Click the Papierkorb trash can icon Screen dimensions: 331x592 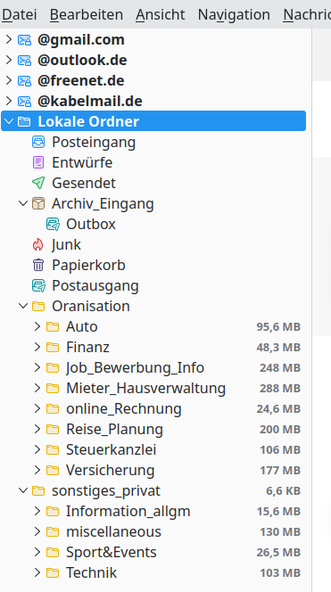click(x=38, y=265)
